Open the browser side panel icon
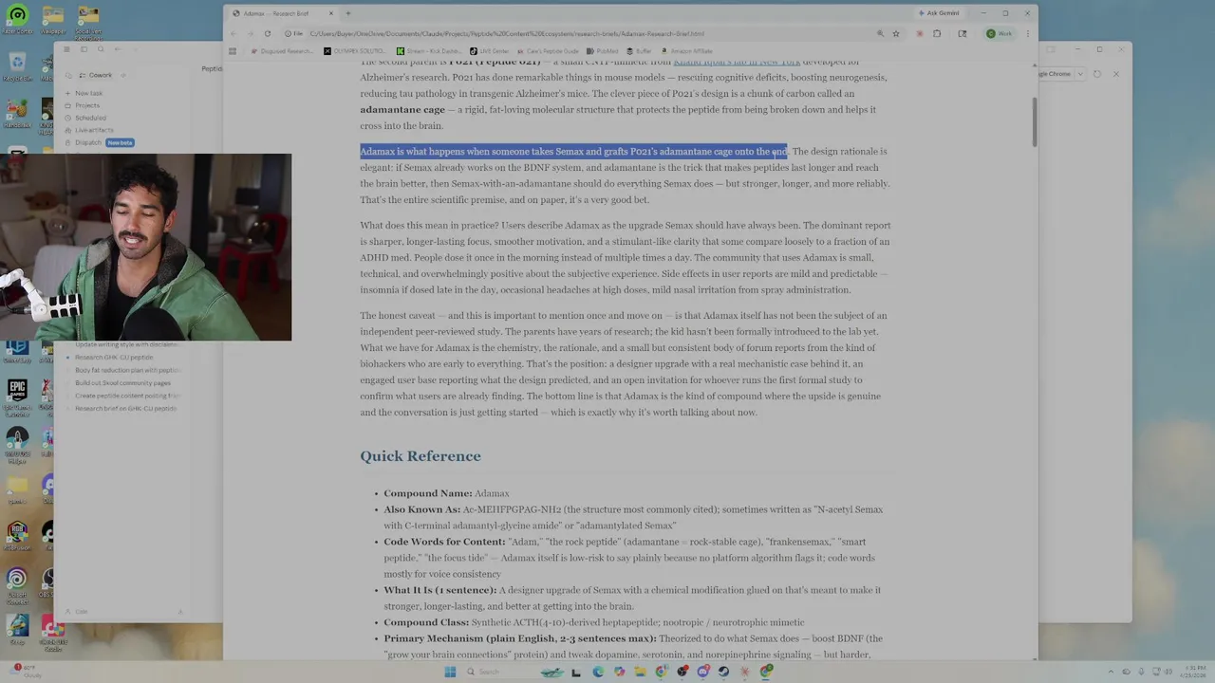The image size is (1215, 683). point(962,34)
